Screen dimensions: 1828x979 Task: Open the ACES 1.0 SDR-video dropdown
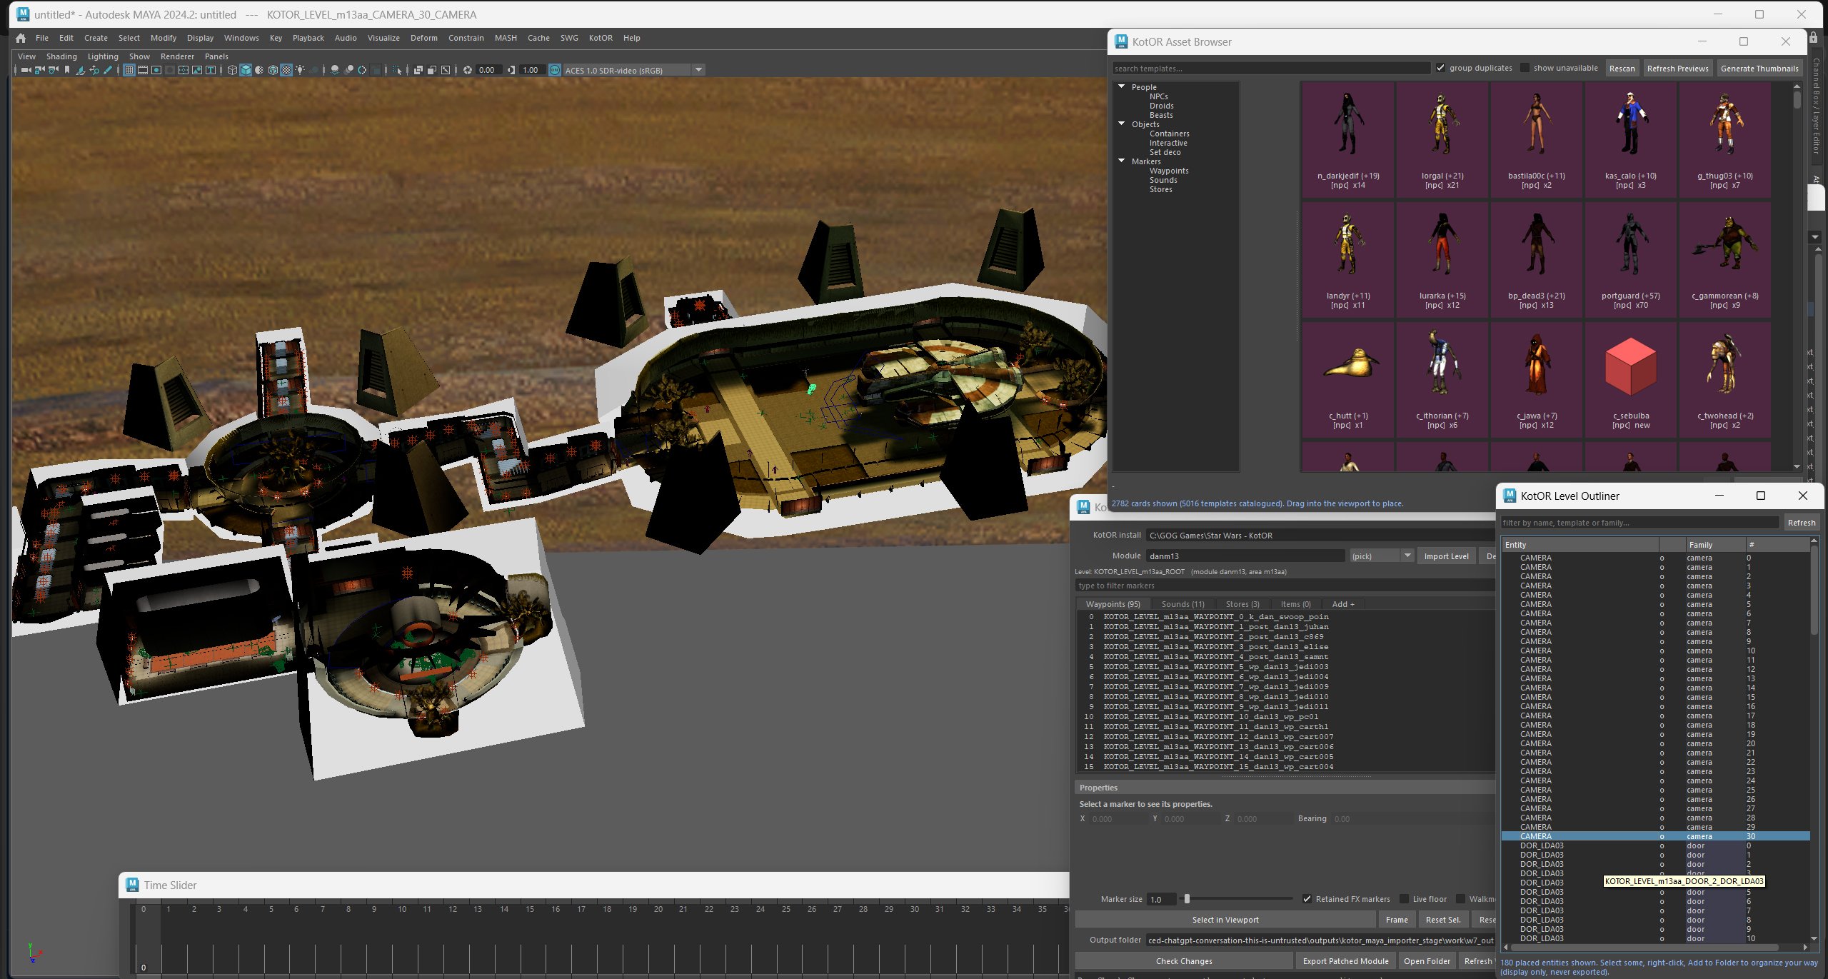pos(699,70)
